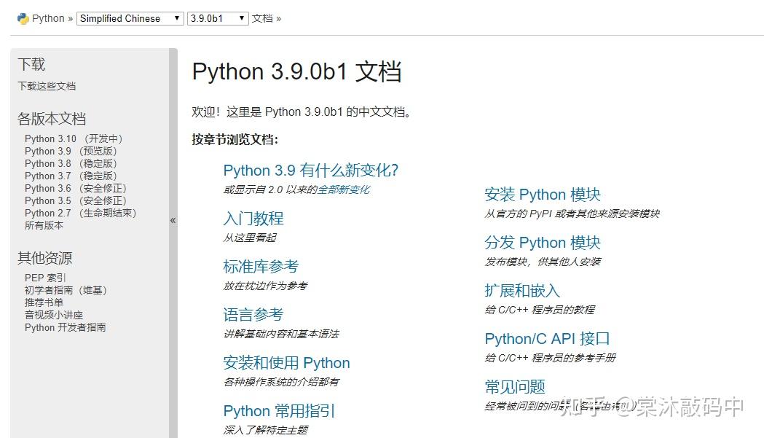Open the "下载这些文档" link
Viewport: 764px width, 438px height.
[x=47, y=85]
